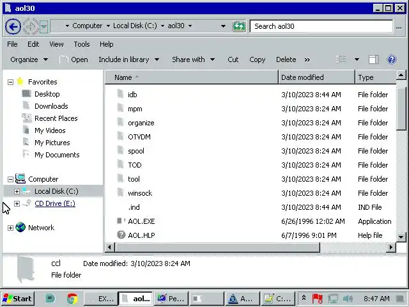Open the Tools menu
This screenshot has height=307, width=409.
point(82,44)
